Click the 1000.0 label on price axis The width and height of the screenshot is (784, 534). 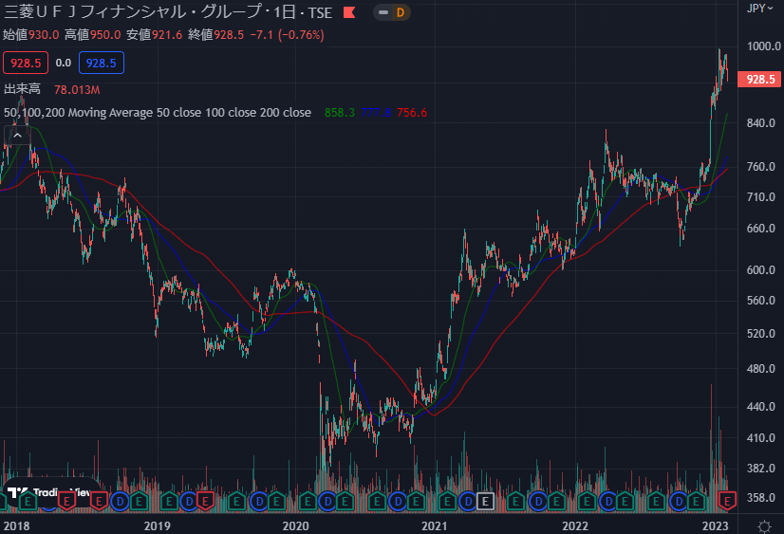click(x=761, y=46)
